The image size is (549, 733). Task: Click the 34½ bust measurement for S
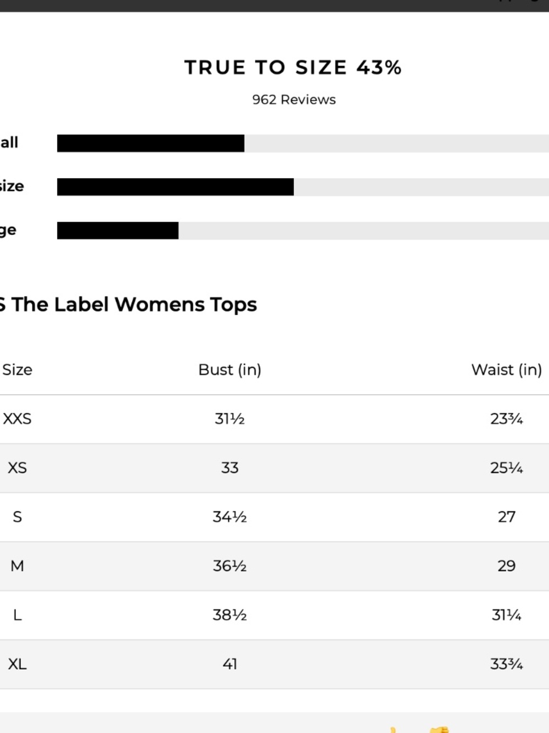point(229,517)
